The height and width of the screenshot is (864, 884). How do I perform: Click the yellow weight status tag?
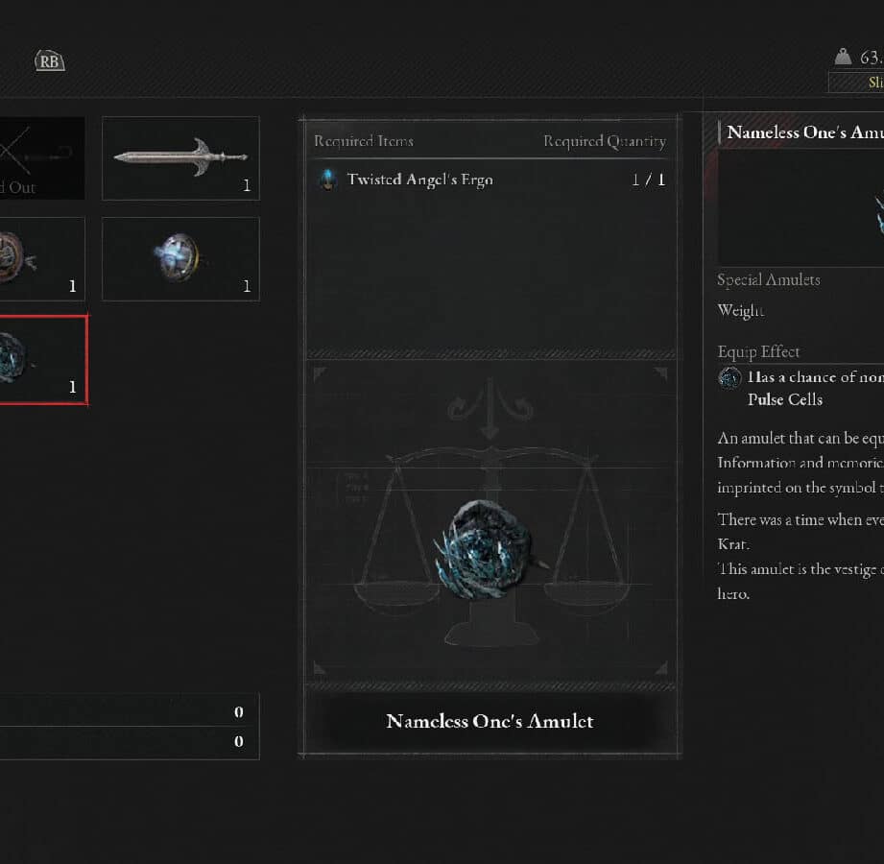coord(856,83)
